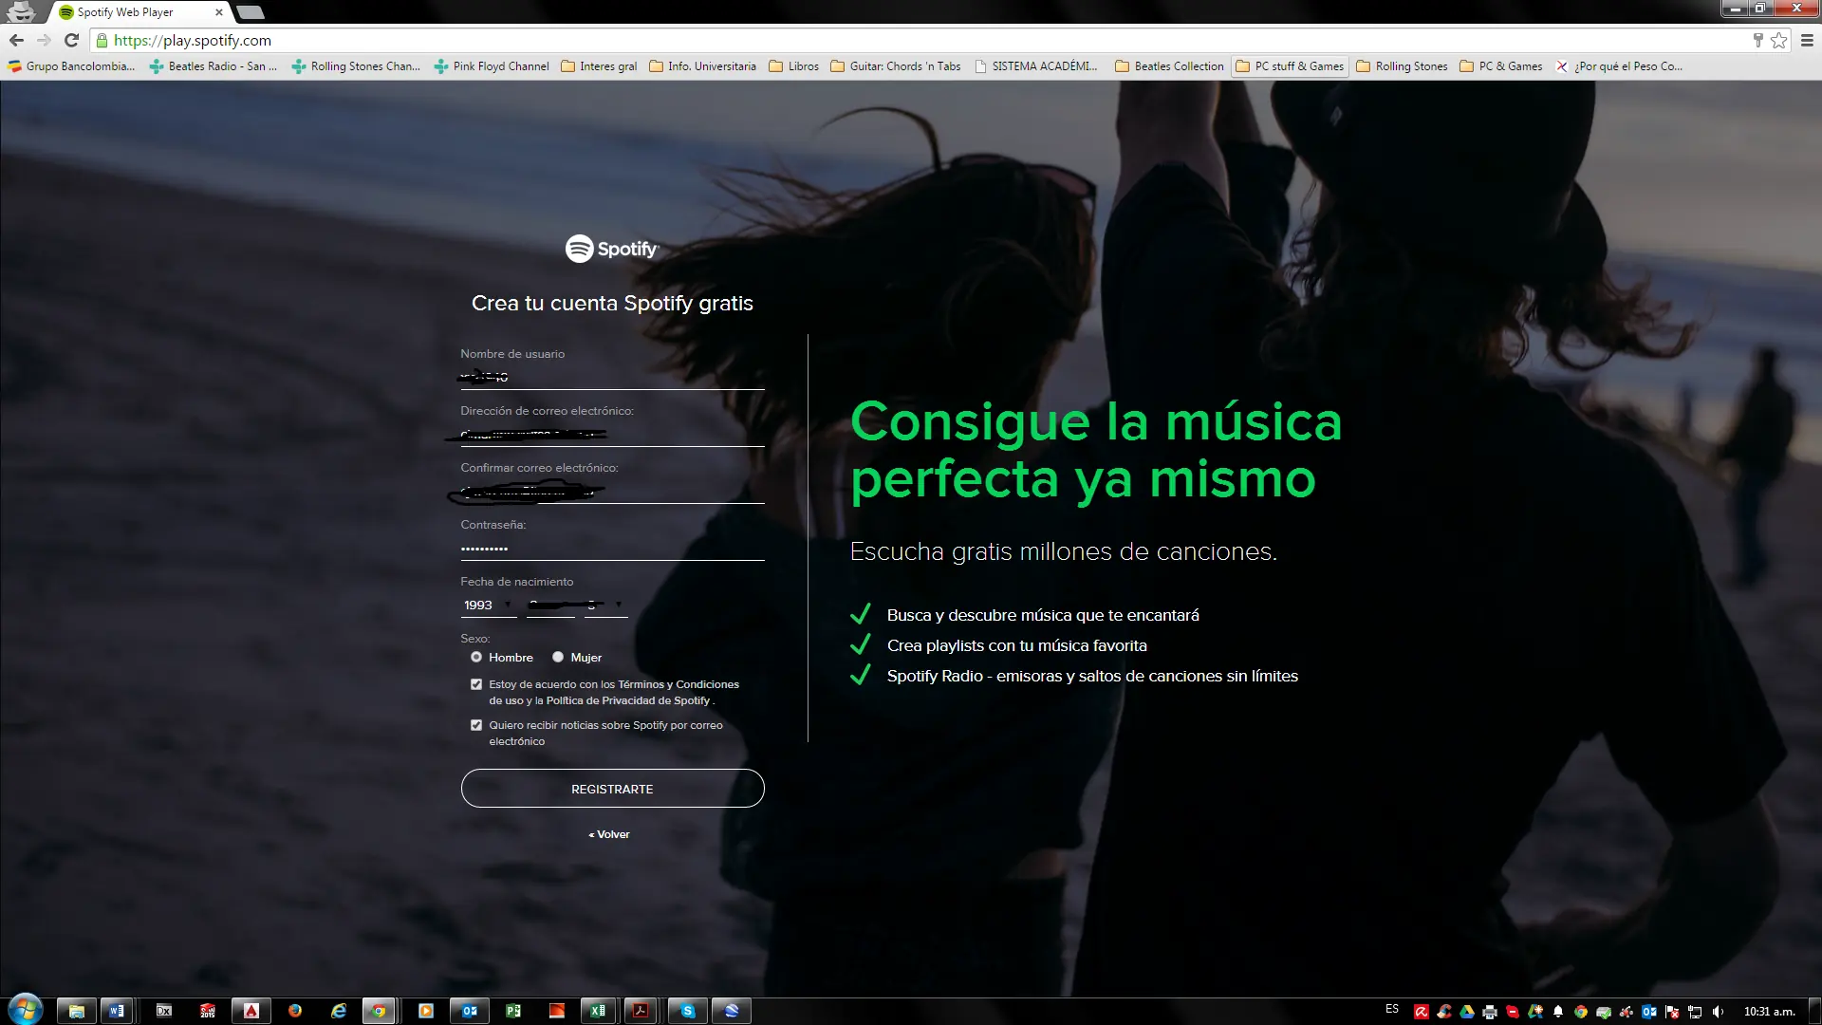1822x1025 pixels.
Task: Open the Rolling Stones bookmark folder
Action: (x=1402, y=66)
